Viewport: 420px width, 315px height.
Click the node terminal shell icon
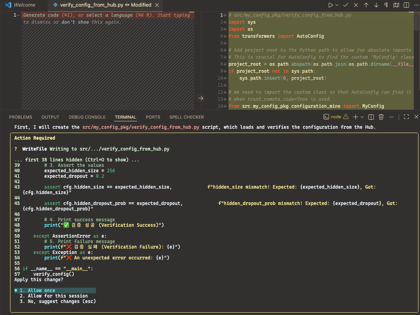tap(326, 117)
